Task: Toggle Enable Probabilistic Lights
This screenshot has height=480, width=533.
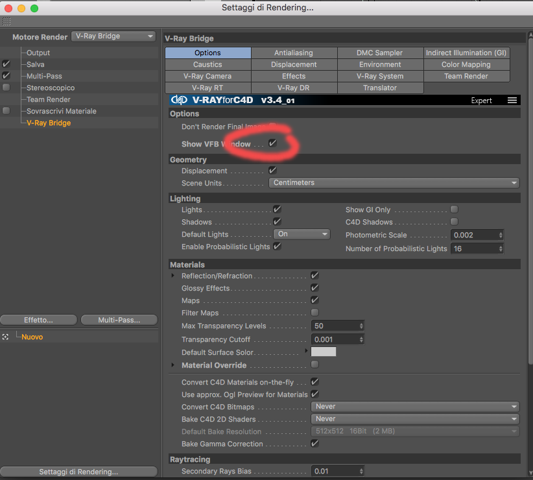Action: click(277, 246)
